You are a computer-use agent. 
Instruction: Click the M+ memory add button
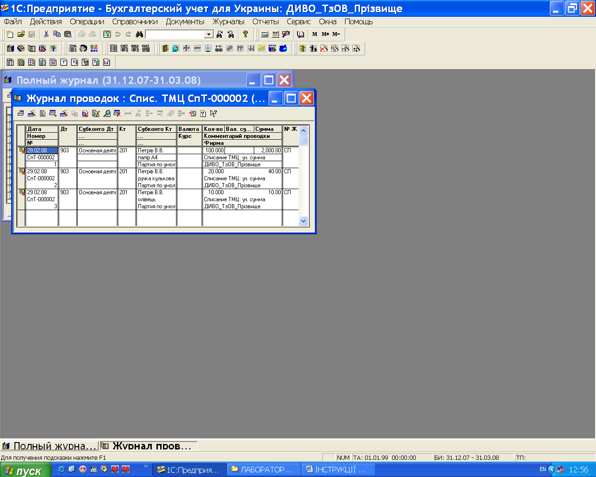click(325, 34)
